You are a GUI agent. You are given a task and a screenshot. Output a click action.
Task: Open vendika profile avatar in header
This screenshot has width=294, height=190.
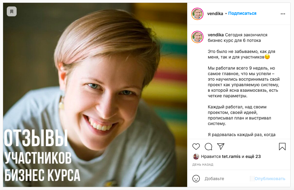point(197,14)
